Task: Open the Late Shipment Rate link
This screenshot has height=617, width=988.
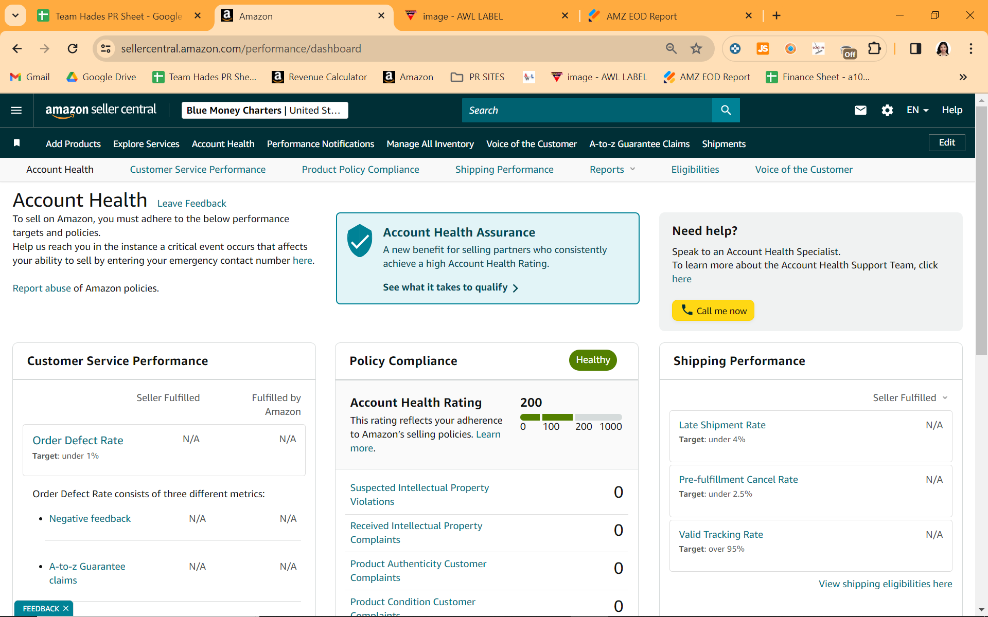Action: click(x=722, y=425)
